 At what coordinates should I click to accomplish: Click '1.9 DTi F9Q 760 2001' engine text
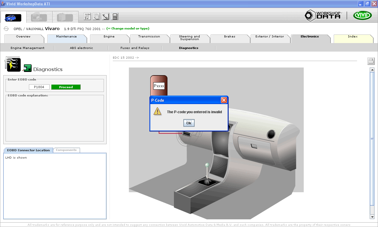[x=82, y=29]
